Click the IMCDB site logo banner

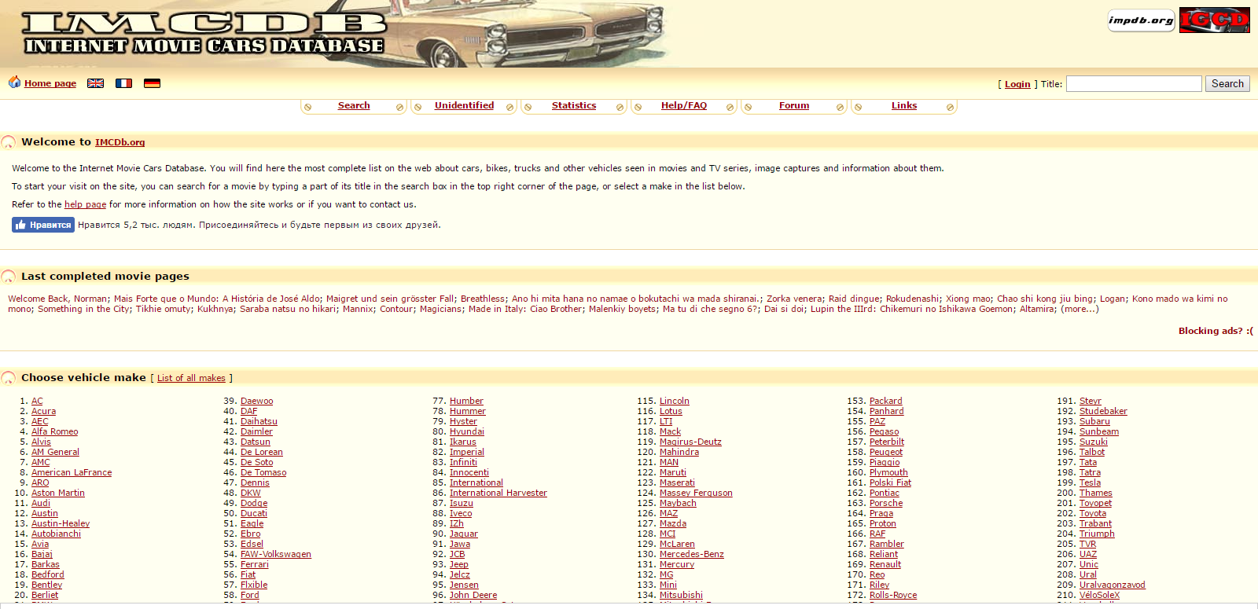204,33
